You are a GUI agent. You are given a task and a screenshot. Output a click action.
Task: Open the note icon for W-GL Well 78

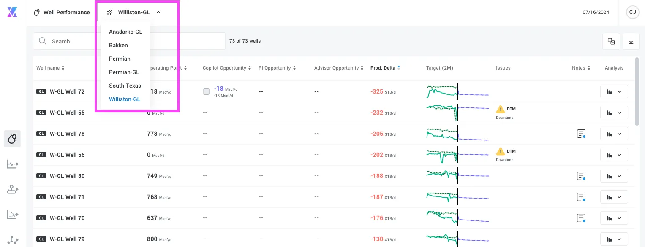point(581,134)
